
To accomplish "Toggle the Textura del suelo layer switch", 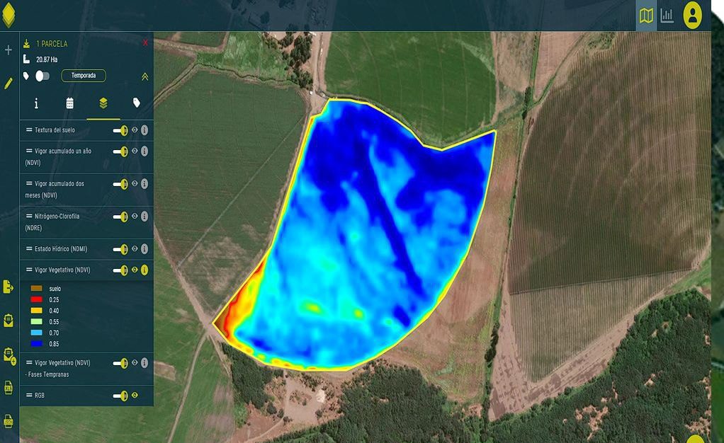I will (x=120, y=130).
